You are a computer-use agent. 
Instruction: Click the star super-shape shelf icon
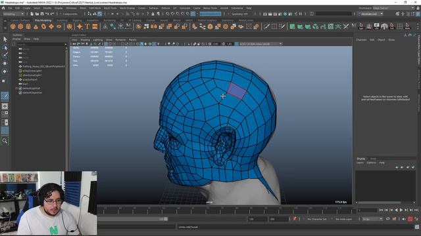[80, 26]
